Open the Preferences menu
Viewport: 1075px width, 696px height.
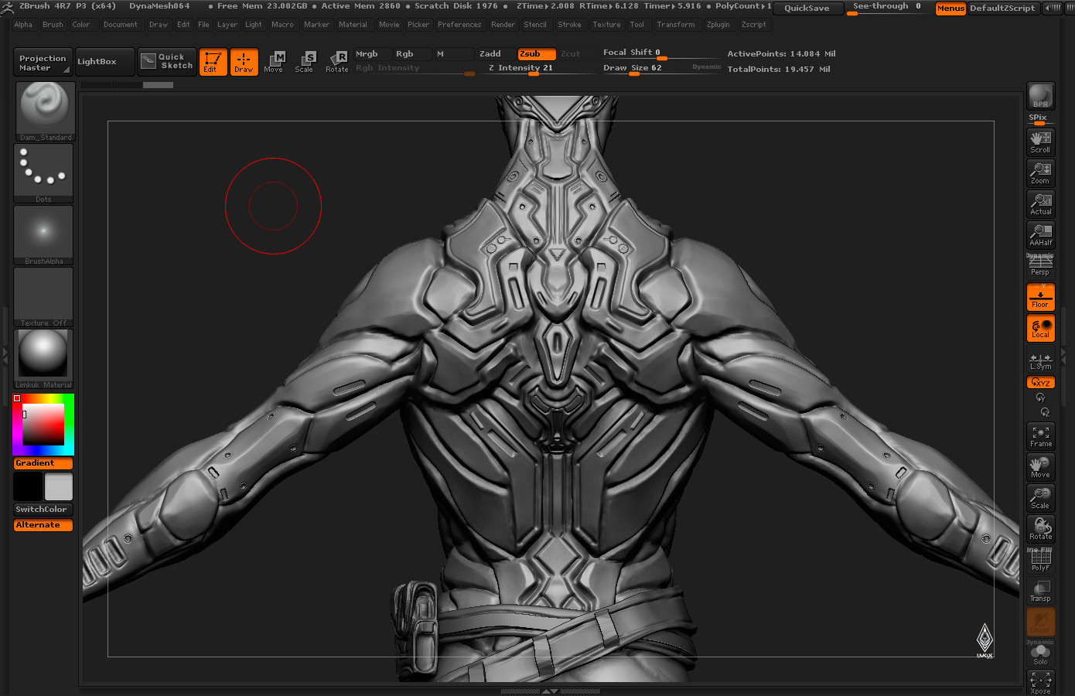coord(459,25)
